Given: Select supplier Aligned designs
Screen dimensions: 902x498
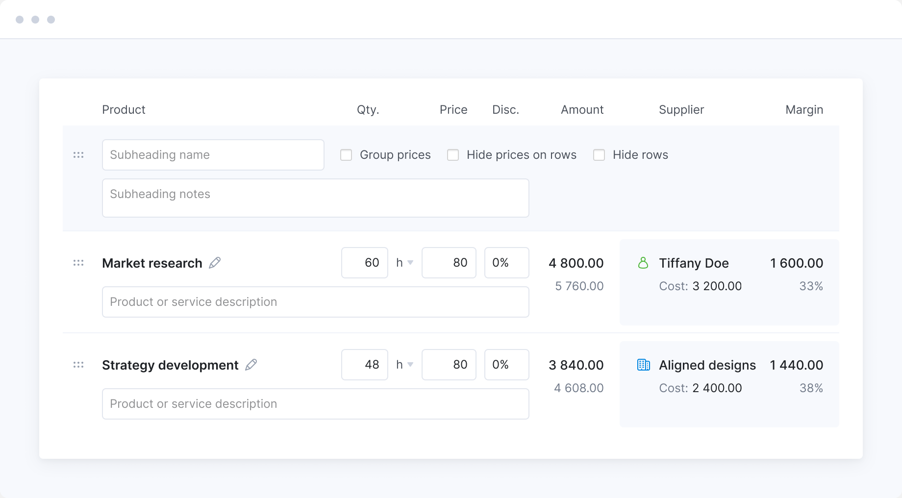Looking at the screenshot, I should click(x=707, y=365).
